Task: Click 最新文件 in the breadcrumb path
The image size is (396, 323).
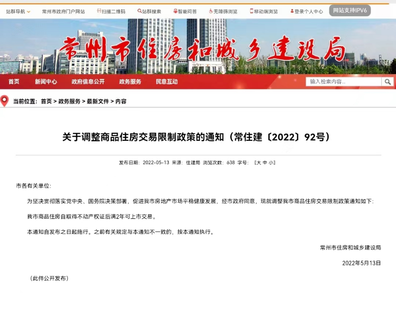Action: 99,101
